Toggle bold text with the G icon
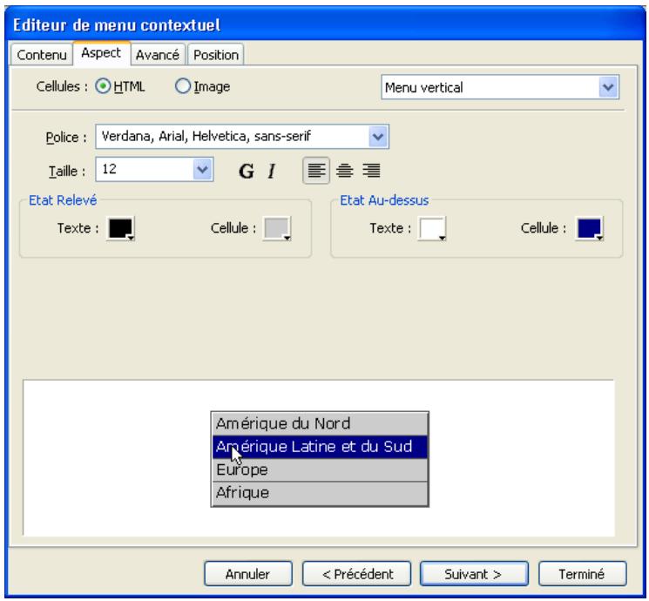Screen dimensions: 649x601 click(x=247, y=171)
